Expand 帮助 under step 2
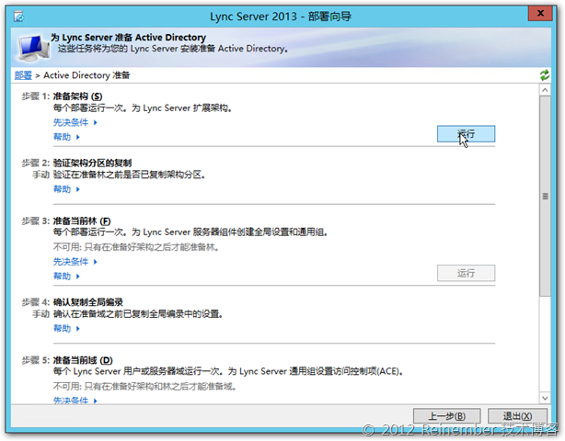565x441 pixels. (66, 189)
